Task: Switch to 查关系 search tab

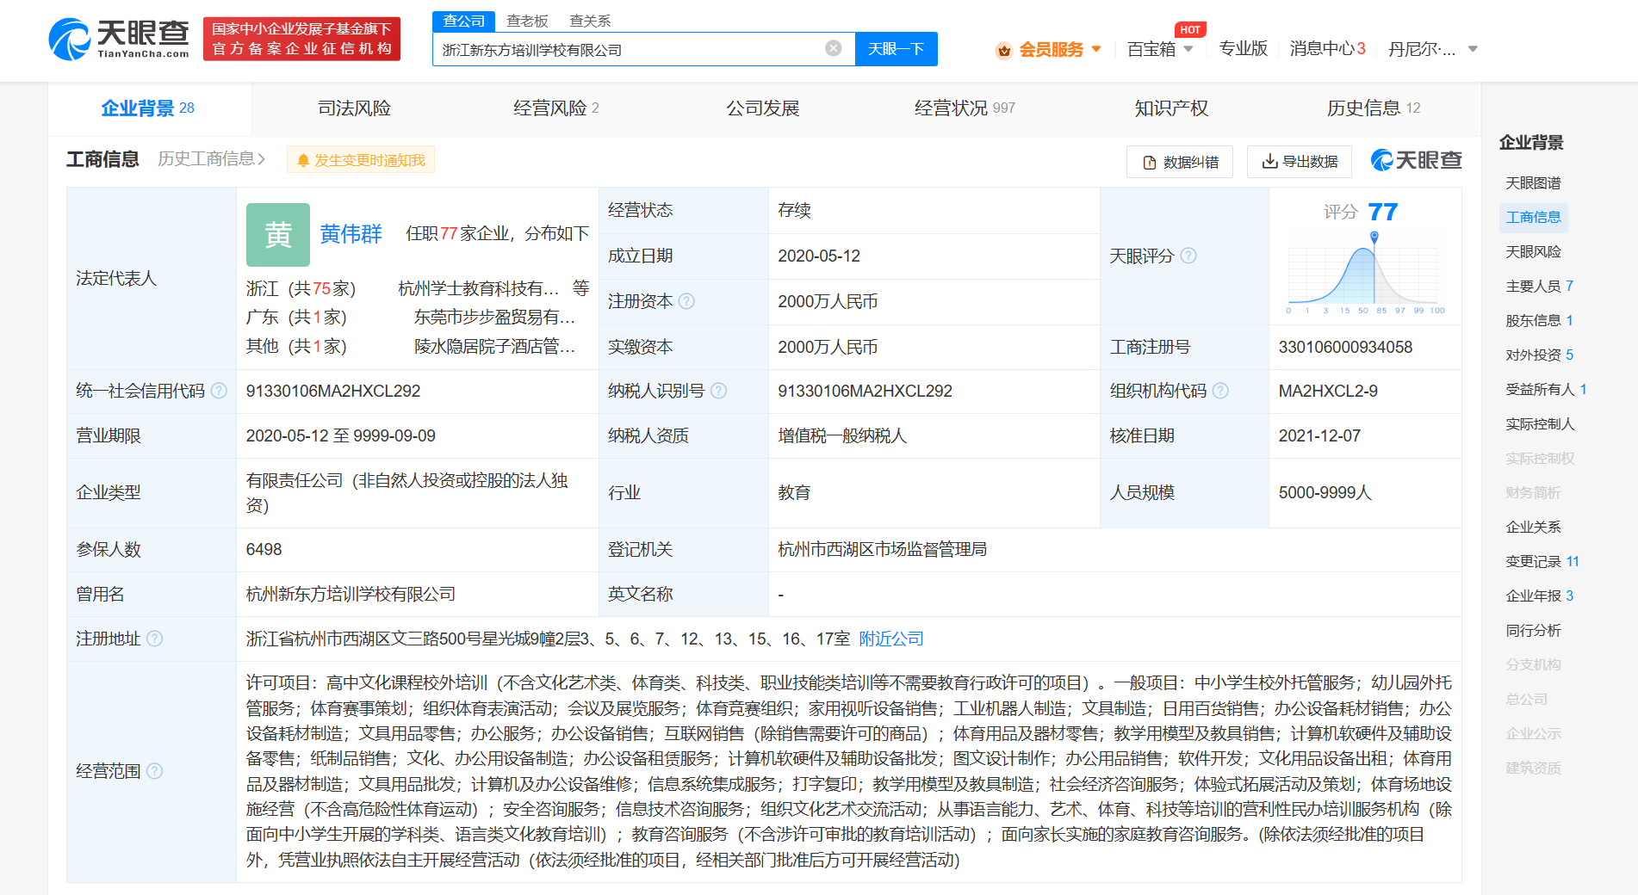Action: pyautogui.click(x=590, y=21)
